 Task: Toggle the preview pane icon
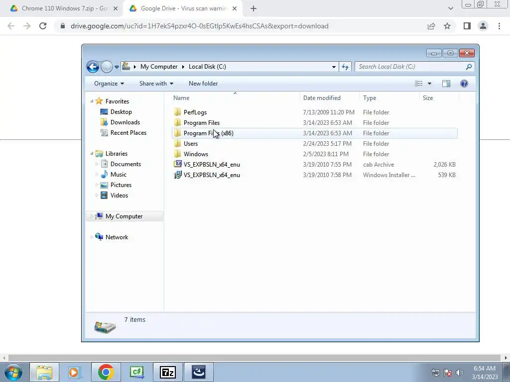pyautogui.click(x=446, y=84)
